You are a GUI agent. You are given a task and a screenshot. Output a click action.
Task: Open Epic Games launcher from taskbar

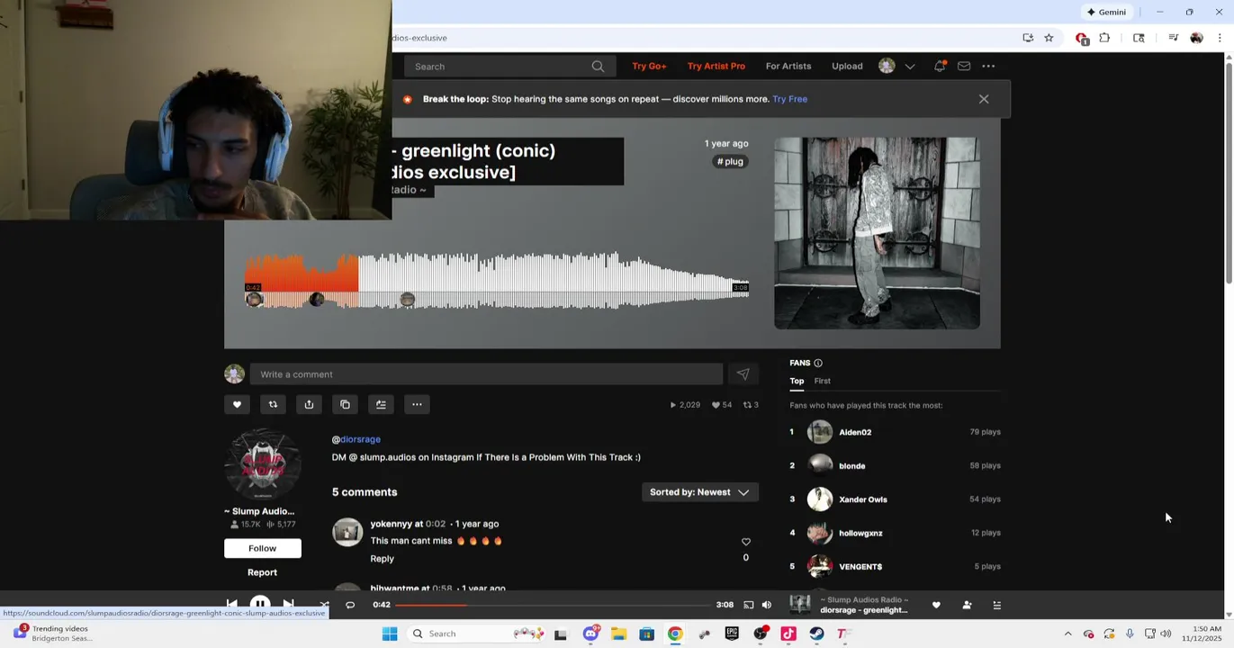(732, 634)
